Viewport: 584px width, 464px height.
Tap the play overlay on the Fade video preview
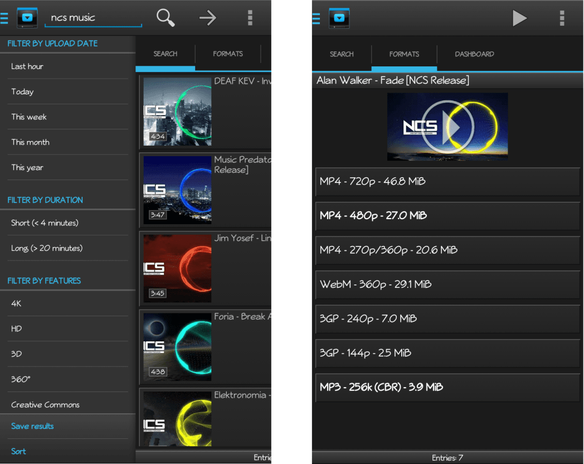coord(447,127)
